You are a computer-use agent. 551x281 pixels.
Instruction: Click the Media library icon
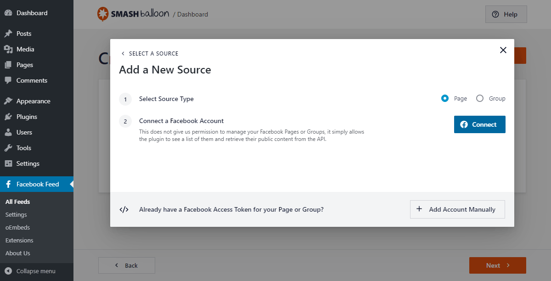tap(8, 49)
